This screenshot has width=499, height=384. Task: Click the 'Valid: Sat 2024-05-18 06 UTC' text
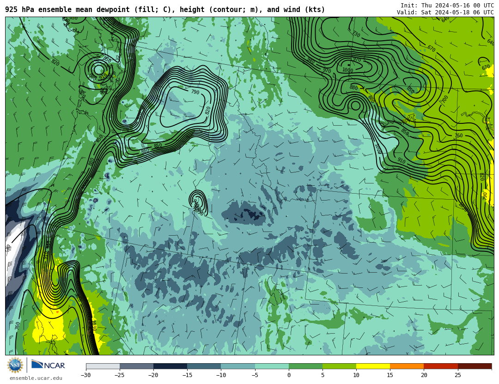[x=445, y=12]
